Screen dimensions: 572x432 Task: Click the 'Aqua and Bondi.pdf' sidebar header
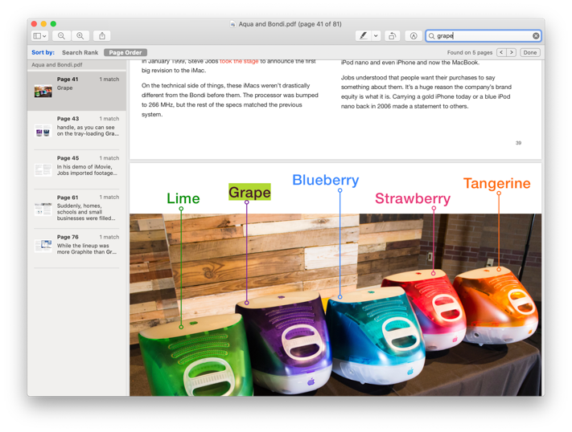coord(57,65)
